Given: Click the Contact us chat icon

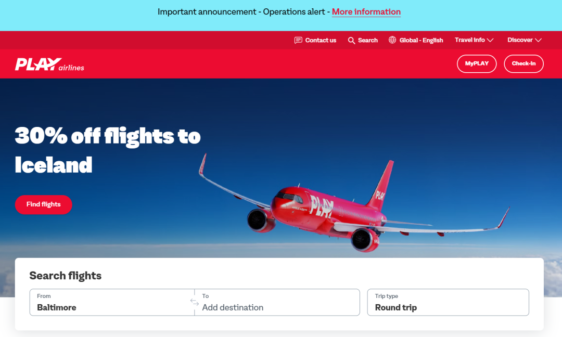Looking at the screenshot, I should click(298, 40).
